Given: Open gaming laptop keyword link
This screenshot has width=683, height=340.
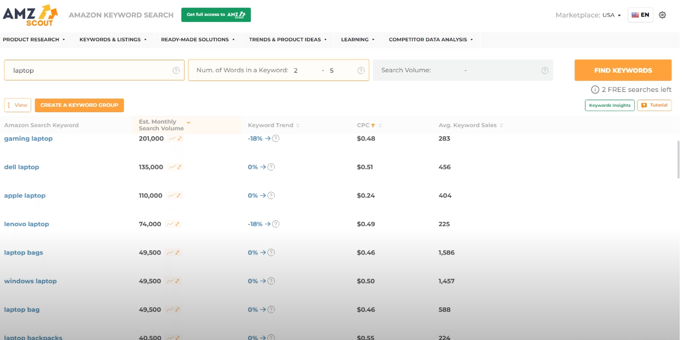Looking at the screenshot, I should (x=28, y=139).
